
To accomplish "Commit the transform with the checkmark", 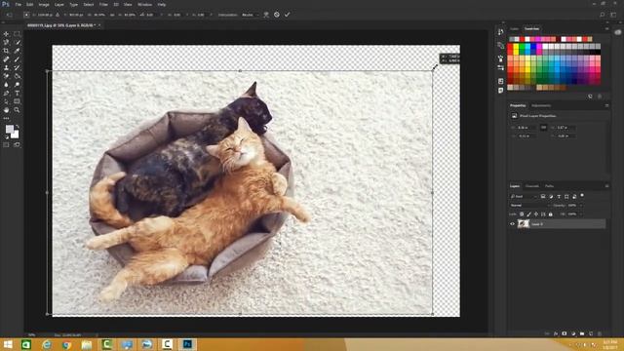I will point(287,15).
